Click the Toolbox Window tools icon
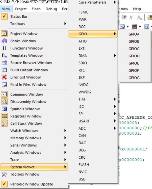 pos(4,174)
